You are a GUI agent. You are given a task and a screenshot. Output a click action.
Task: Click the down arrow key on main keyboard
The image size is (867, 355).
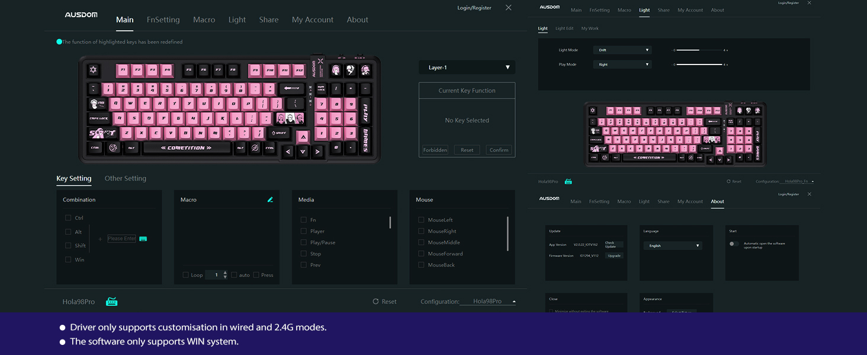(x=303, y=152)
